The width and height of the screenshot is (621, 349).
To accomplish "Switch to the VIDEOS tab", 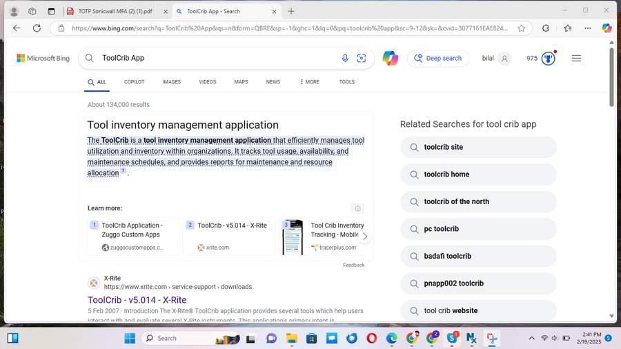I will (208, 82).
